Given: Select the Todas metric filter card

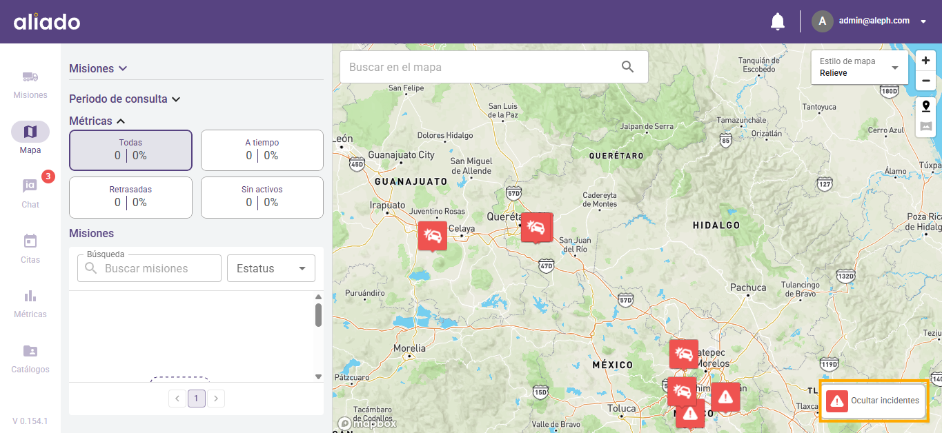Looking at the screenshot, I should pyautogui.click(x=130, y=150).
